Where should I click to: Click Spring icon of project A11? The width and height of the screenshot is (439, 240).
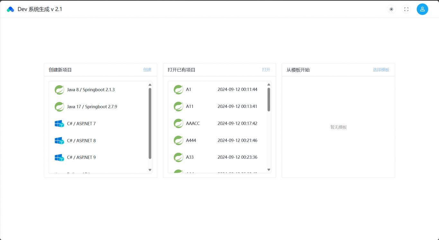pos(178,107)
